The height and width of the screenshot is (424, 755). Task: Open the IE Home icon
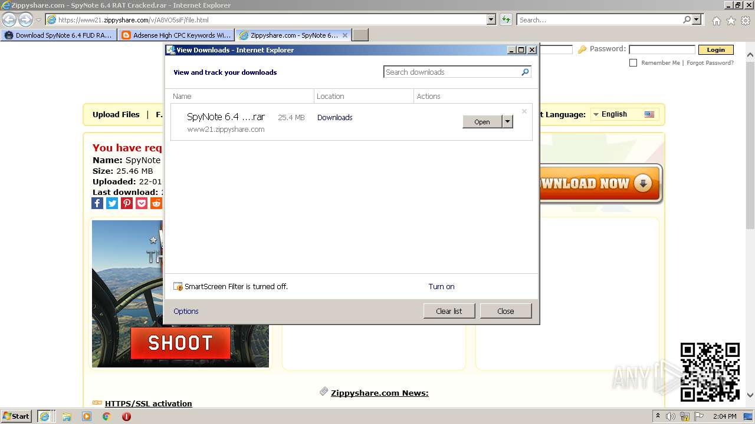pos(716,21)
